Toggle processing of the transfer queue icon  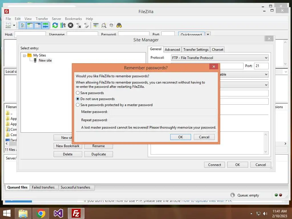[x=63, y=25]
